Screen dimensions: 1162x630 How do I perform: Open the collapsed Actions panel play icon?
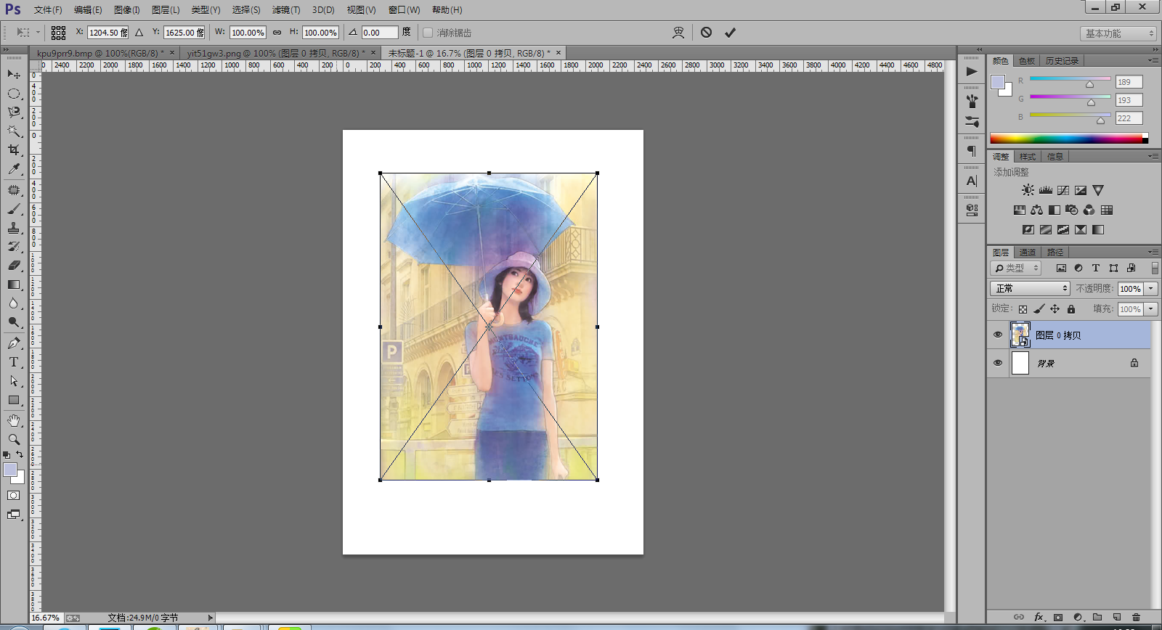[x=972, y=71]
